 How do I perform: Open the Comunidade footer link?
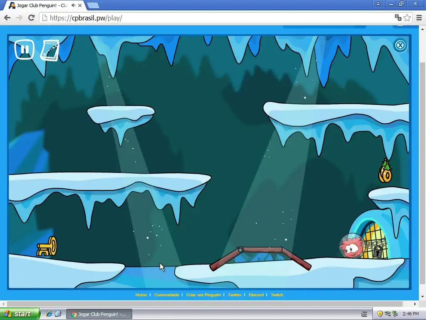click(166, 295)
